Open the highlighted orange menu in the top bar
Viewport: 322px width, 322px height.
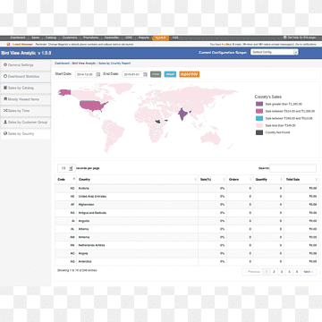click(160, 38)
